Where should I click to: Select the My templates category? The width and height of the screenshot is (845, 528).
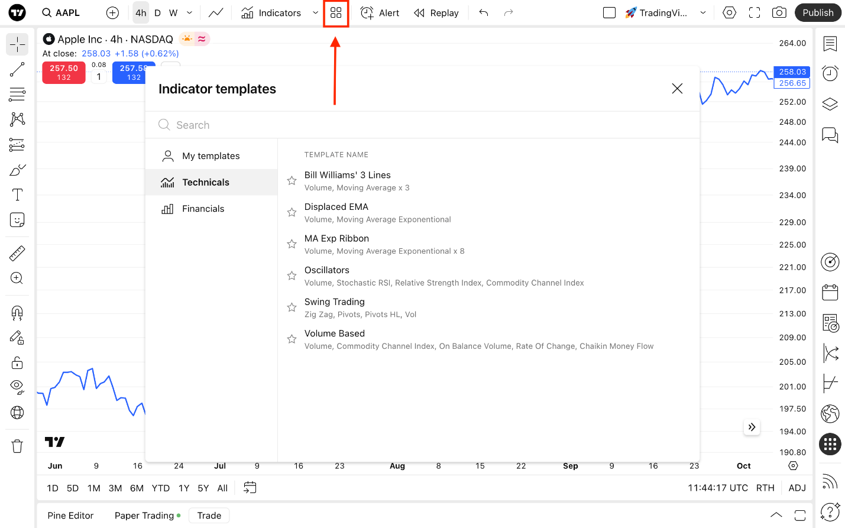click(x=211, y=156)
